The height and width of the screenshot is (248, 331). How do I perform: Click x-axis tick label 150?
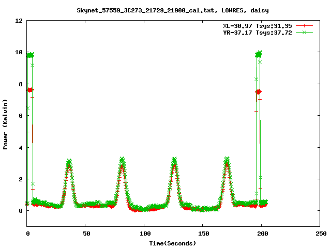pos(204,234)
